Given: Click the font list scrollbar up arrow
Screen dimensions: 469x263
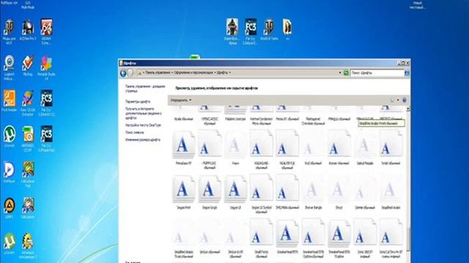Looking at the screenshot, I should [407, 109].
